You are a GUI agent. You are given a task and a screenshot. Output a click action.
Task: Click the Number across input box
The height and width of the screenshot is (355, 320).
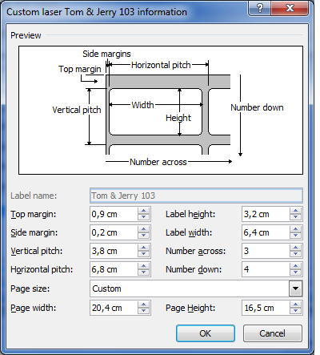266,251
